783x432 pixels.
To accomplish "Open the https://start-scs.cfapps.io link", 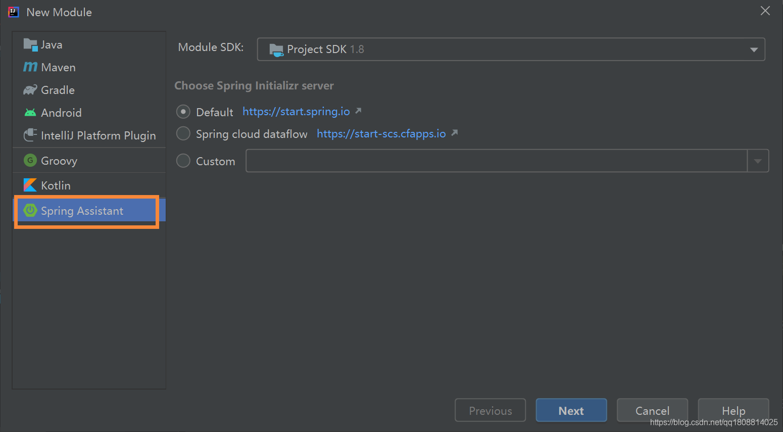I will (x=381, y=133).
